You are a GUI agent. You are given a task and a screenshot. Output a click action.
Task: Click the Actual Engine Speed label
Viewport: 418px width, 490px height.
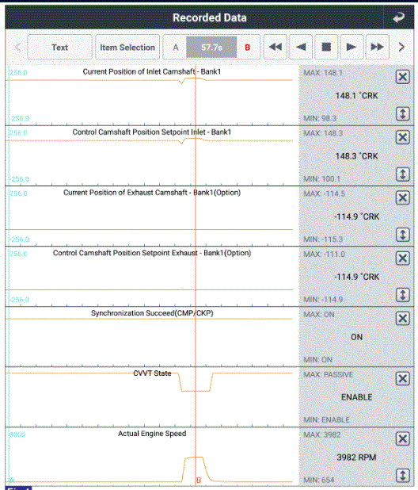click(x=152, y=434)
